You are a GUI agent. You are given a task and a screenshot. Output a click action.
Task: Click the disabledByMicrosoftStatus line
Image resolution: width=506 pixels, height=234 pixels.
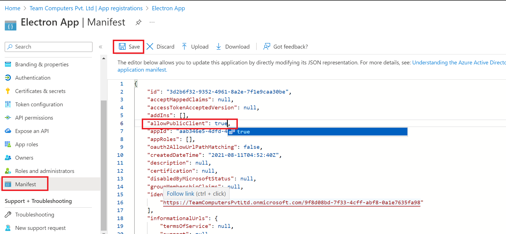click(202, 178)
